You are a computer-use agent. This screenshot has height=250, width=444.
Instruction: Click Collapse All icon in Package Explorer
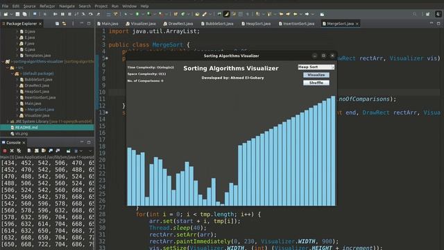point(57,24)
